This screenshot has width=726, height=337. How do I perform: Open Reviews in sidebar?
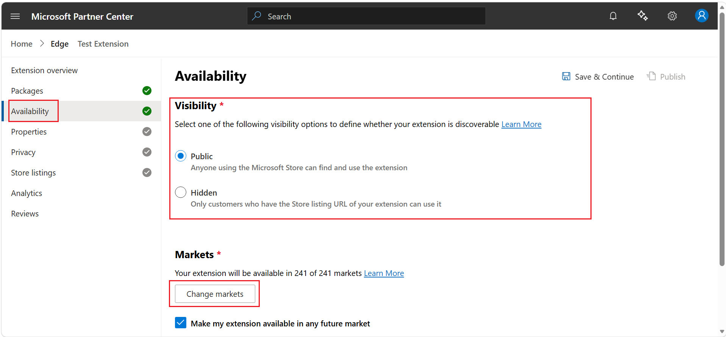coord(25,214)
